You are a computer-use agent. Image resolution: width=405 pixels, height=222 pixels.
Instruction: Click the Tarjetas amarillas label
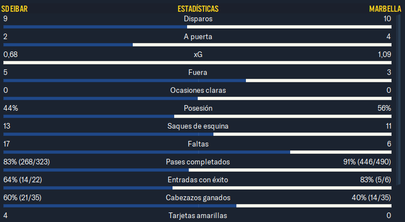point(198,215)
